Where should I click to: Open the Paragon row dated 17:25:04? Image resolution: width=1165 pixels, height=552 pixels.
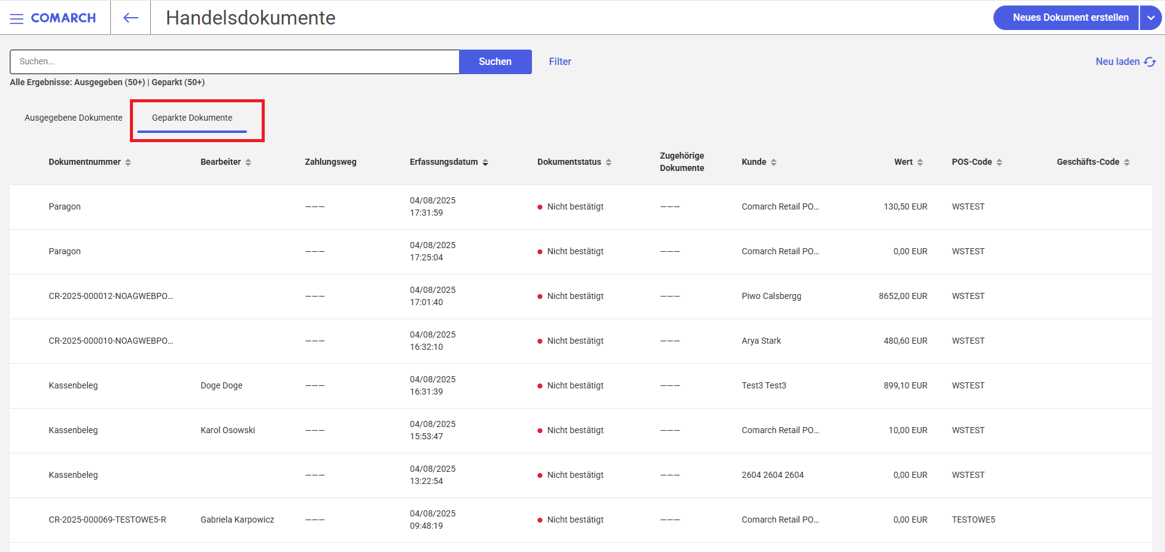coord(581,252)
